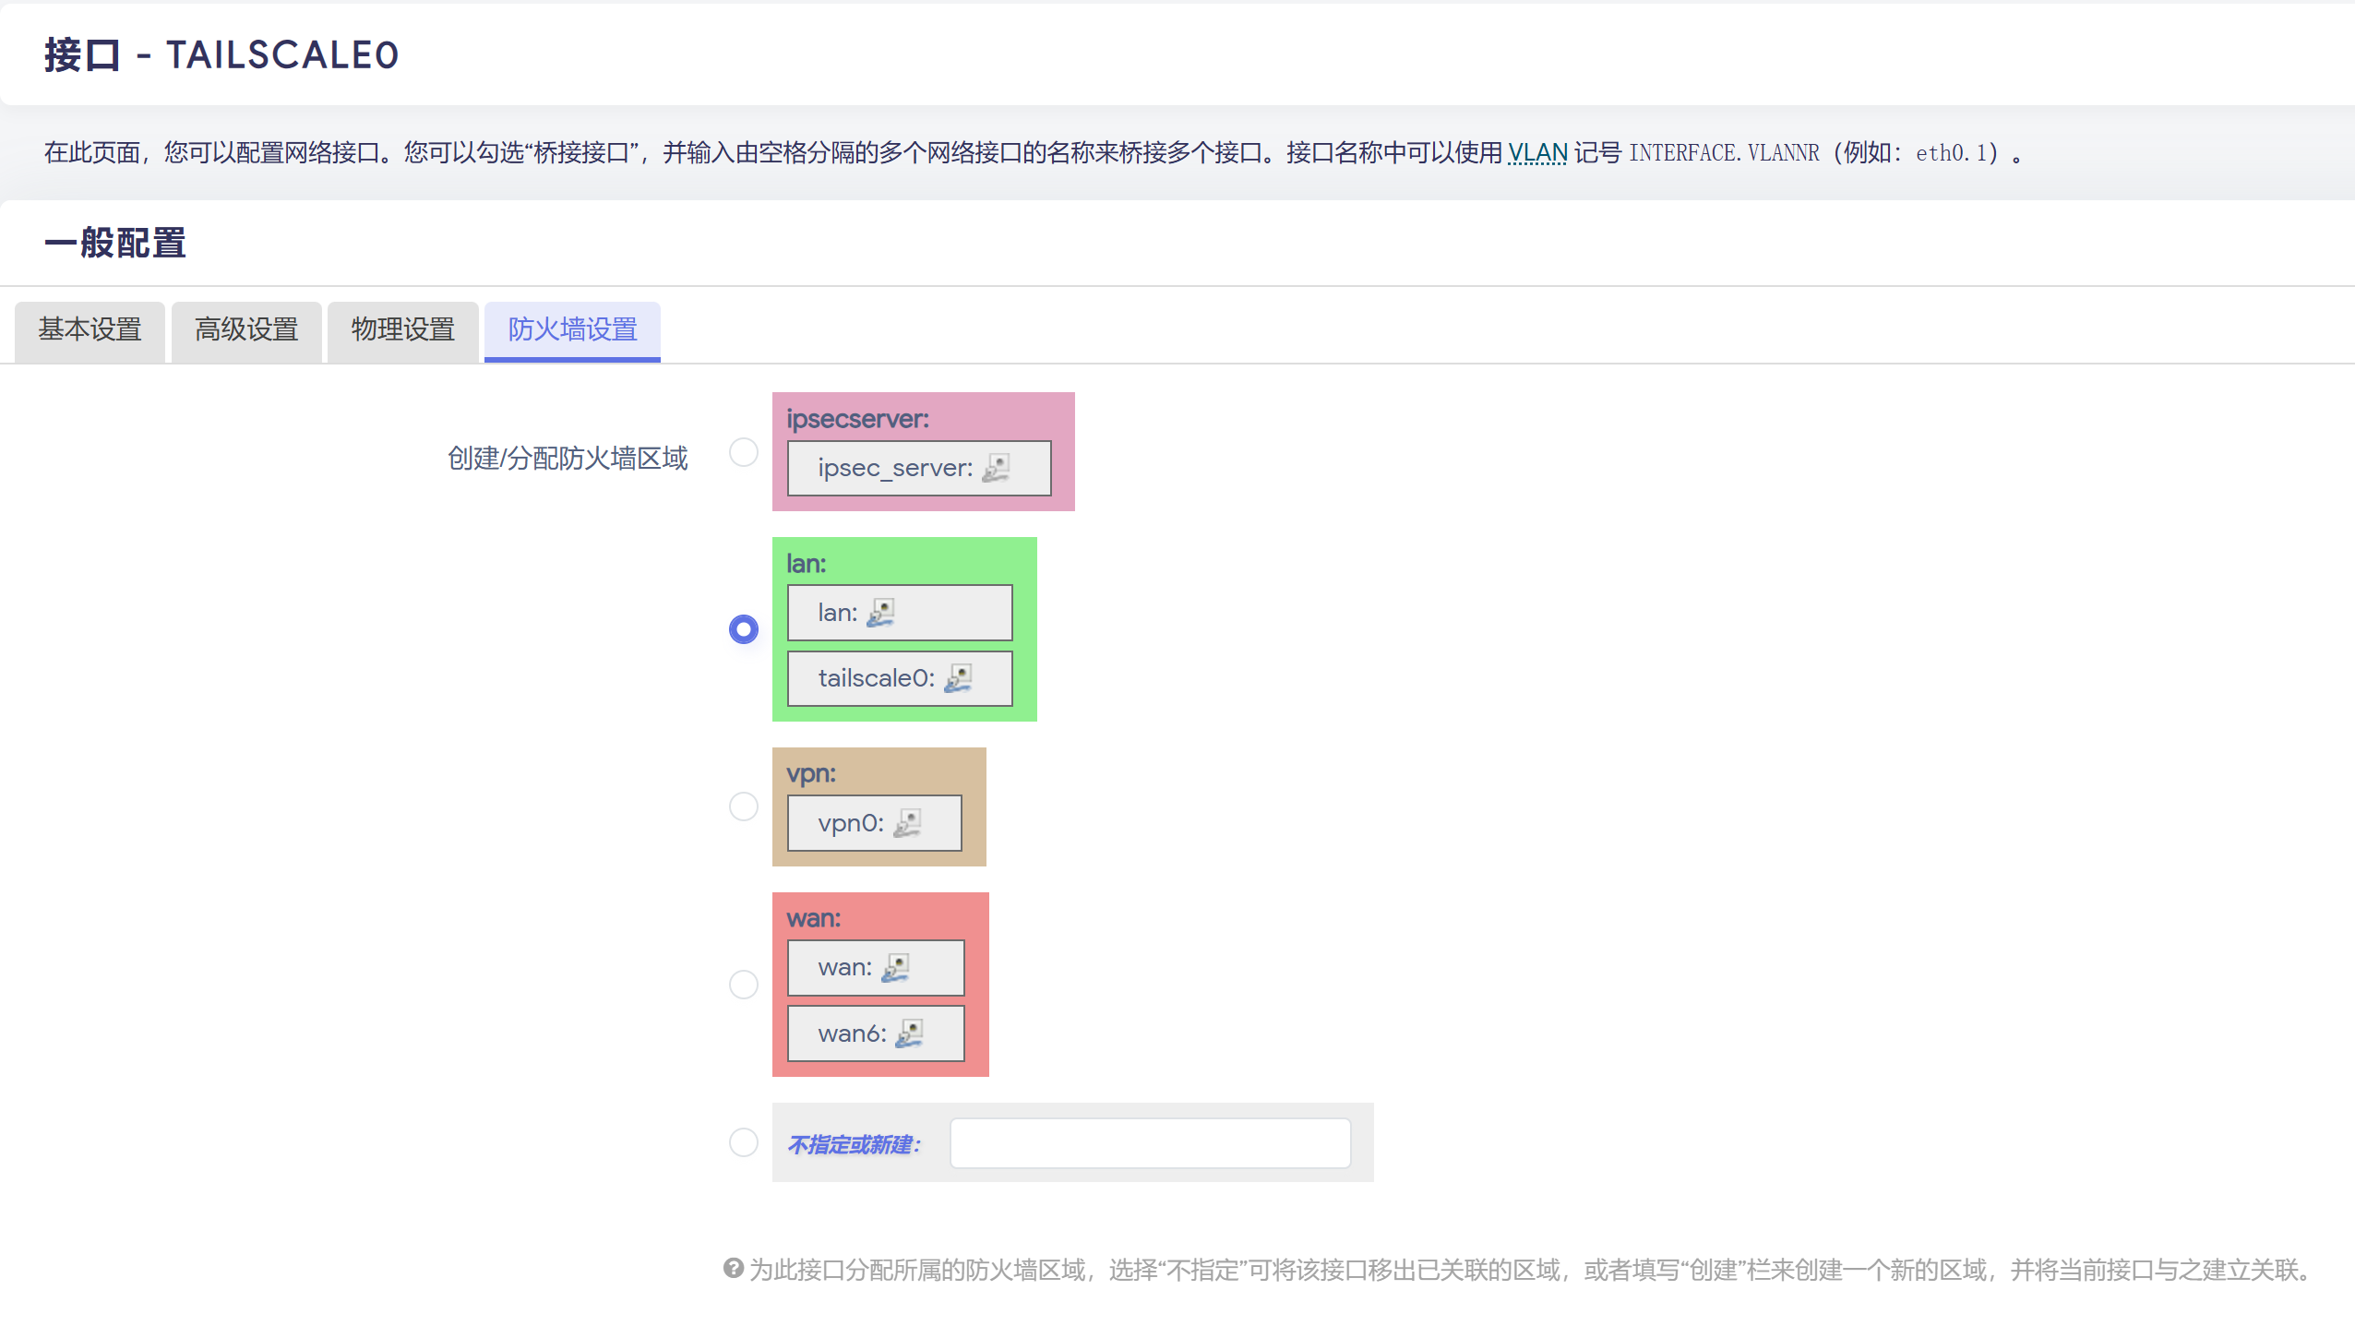This screenshot has width=2355, height=1338.
Task: Click the tan vpn zone box
Action: (x=879, y=806)
